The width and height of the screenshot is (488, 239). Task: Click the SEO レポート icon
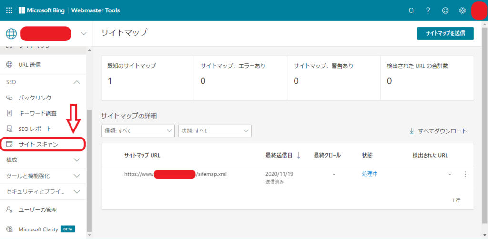(10, 129)
